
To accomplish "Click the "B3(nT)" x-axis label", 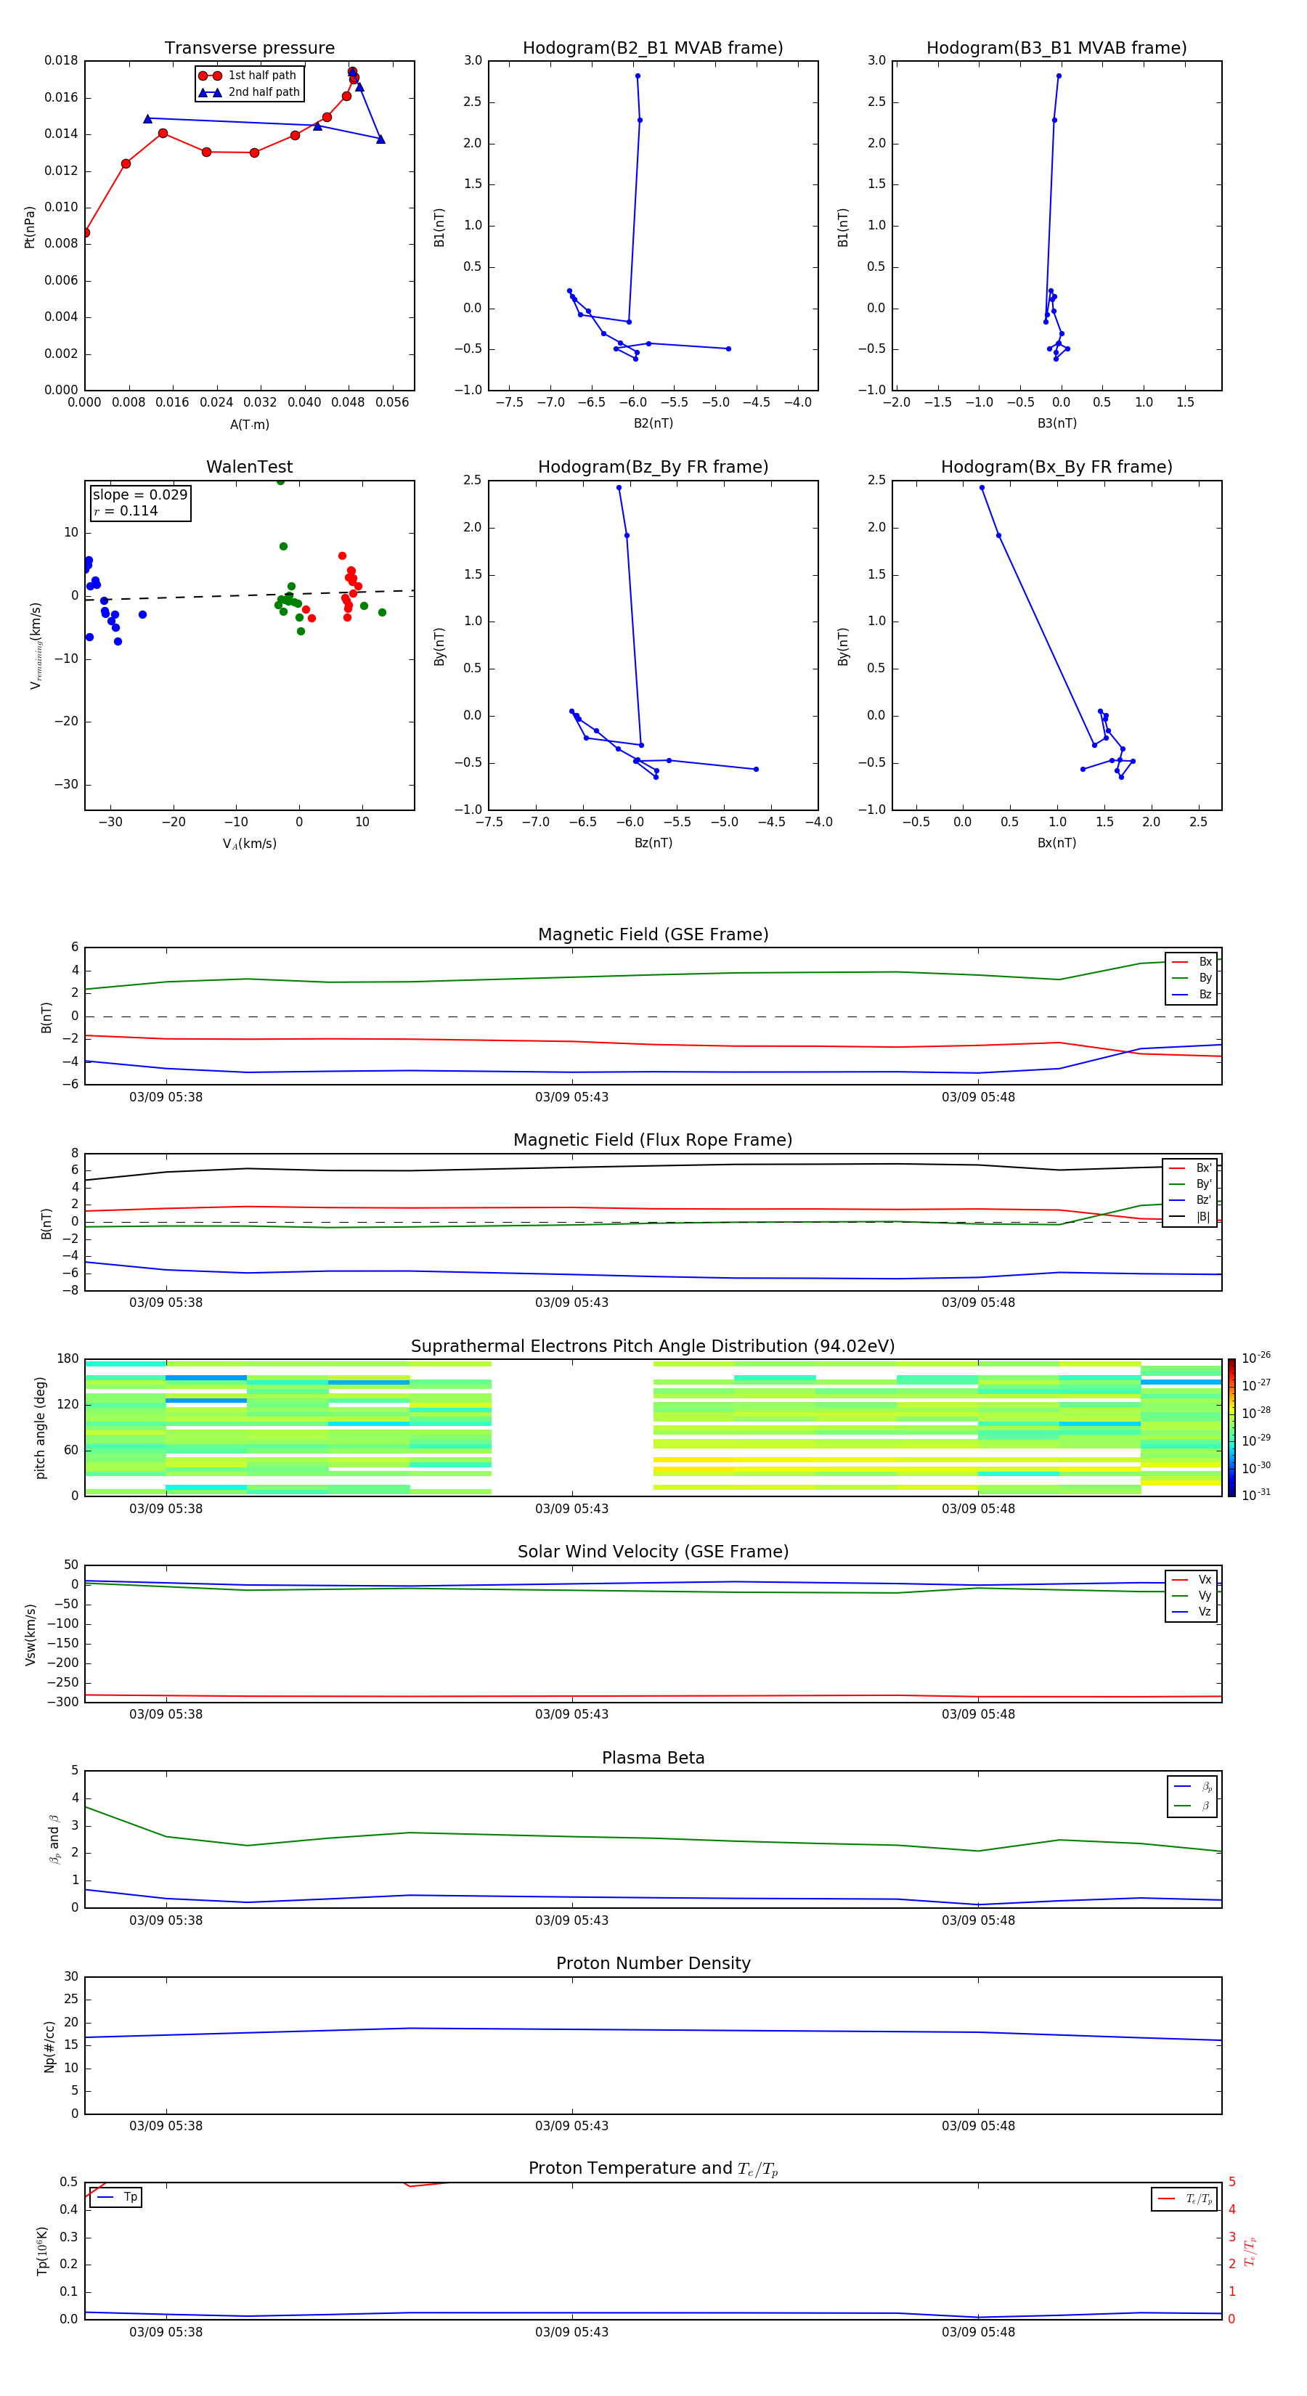I will tap(1056, 423).
